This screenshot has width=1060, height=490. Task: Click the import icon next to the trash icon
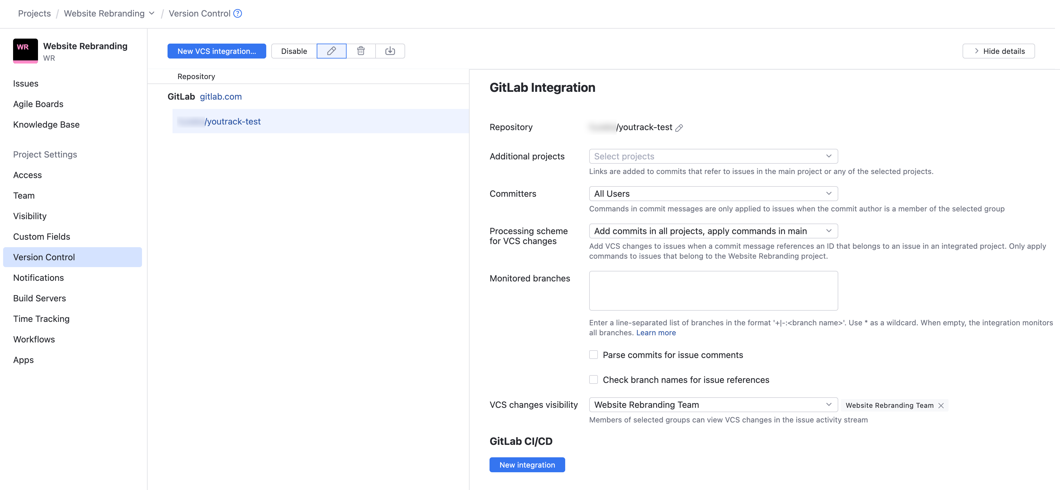(390, 51)
